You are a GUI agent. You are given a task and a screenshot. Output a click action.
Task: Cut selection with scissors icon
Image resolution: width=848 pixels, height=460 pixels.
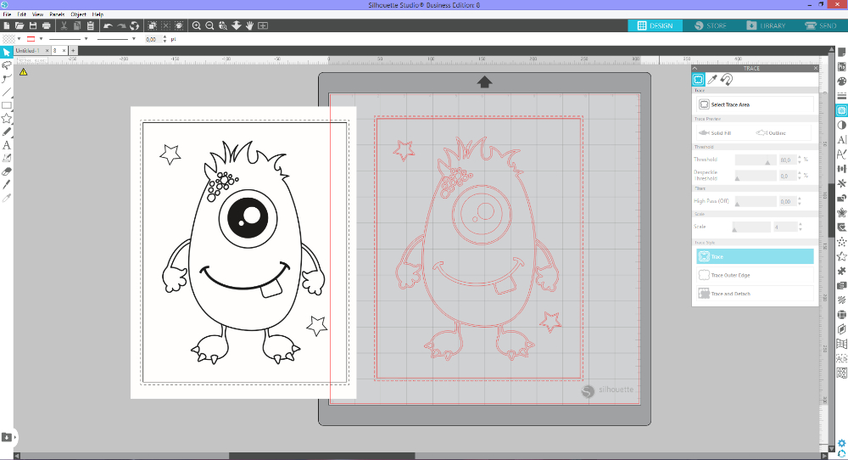(x=64, y=25)
